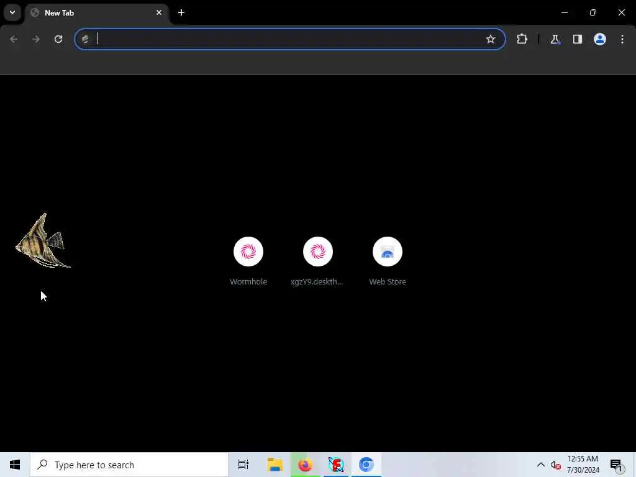Open File Explorer from taskbar

point(275,465)
